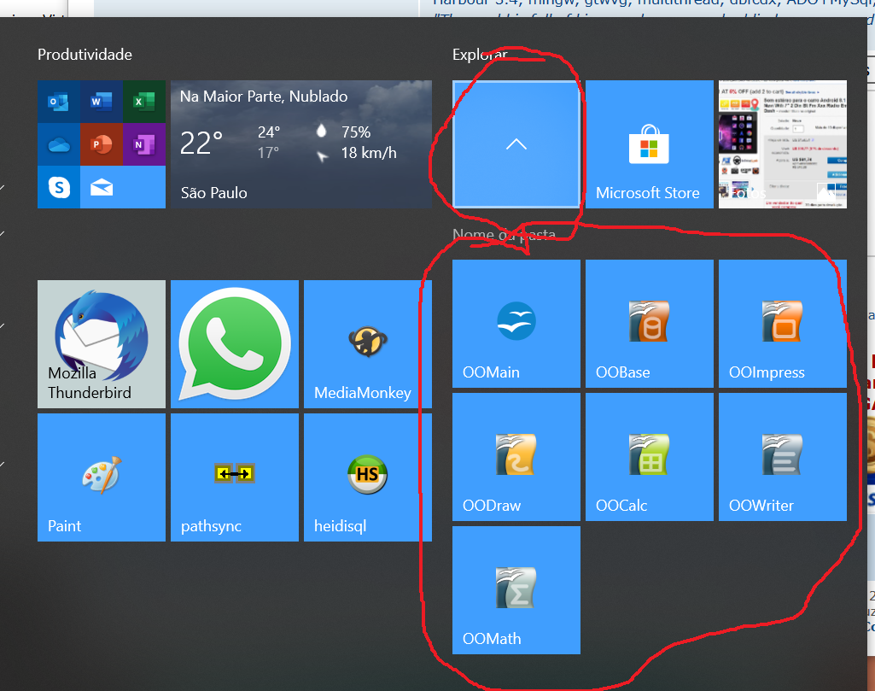Open the OOMain OpenOffice tile
Image resolution: width=875 pixels, height=691 pixels.
pyautogui.click(x=516, y=324)
